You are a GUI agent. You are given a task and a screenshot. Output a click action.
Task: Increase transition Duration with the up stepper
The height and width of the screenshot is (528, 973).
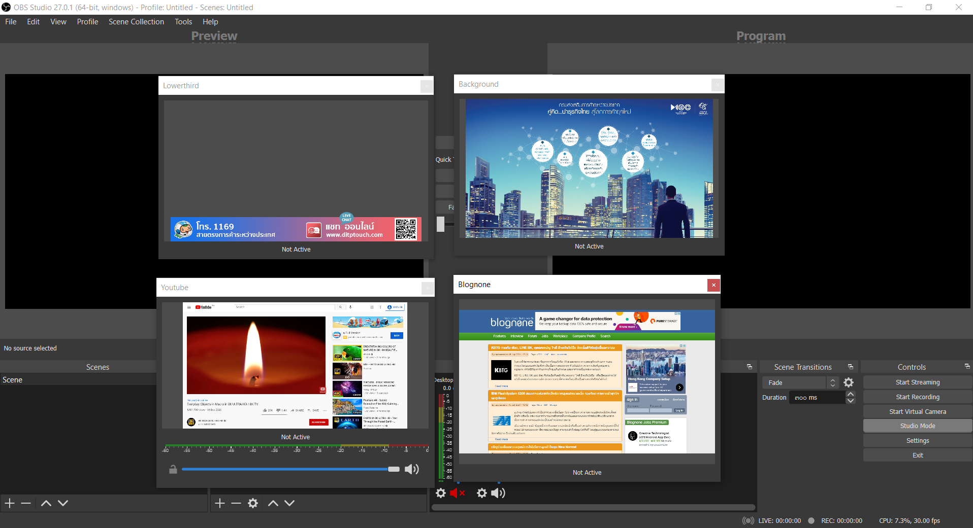[x=851, y=394]
